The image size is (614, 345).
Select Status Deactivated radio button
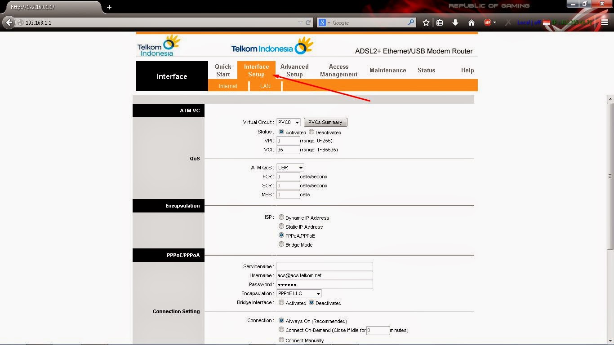[311, 132]
